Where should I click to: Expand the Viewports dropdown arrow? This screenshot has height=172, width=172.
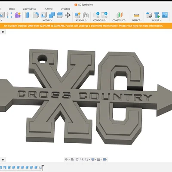pos(107,160)
